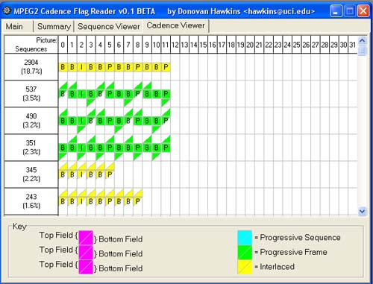Screen dimensions: 373x284
Task: Click the I frame in the 537 row
Action: coord(81,94)
